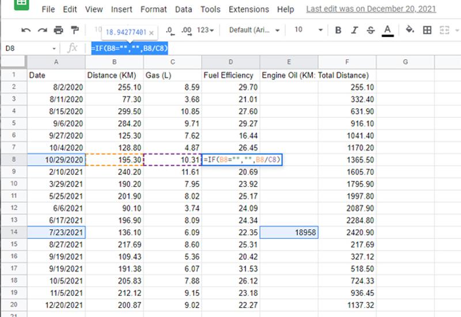Open the font size 10 dropdown
The width and height of the screenshot is (461, 317).
308,30
